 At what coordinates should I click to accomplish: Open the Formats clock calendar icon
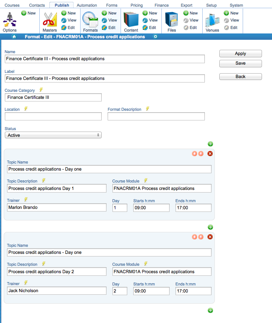point(90,20)
